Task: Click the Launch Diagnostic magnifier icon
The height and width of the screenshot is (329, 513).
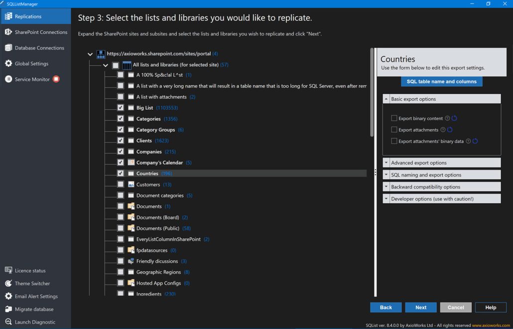Action: coord(8,322)
